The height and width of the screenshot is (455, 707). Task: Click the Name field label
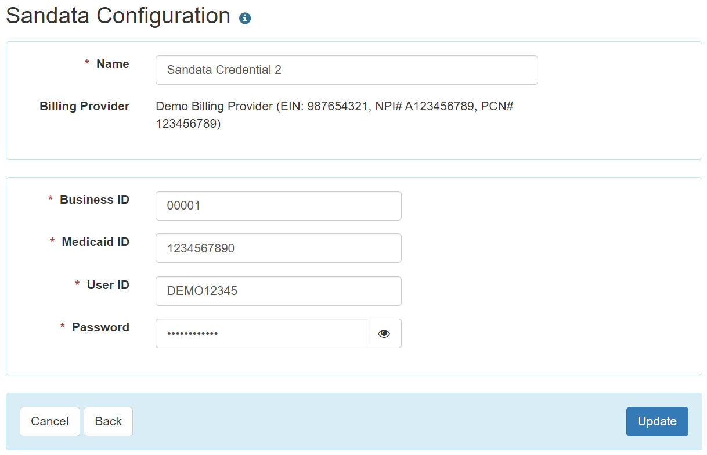pos(113,64)
